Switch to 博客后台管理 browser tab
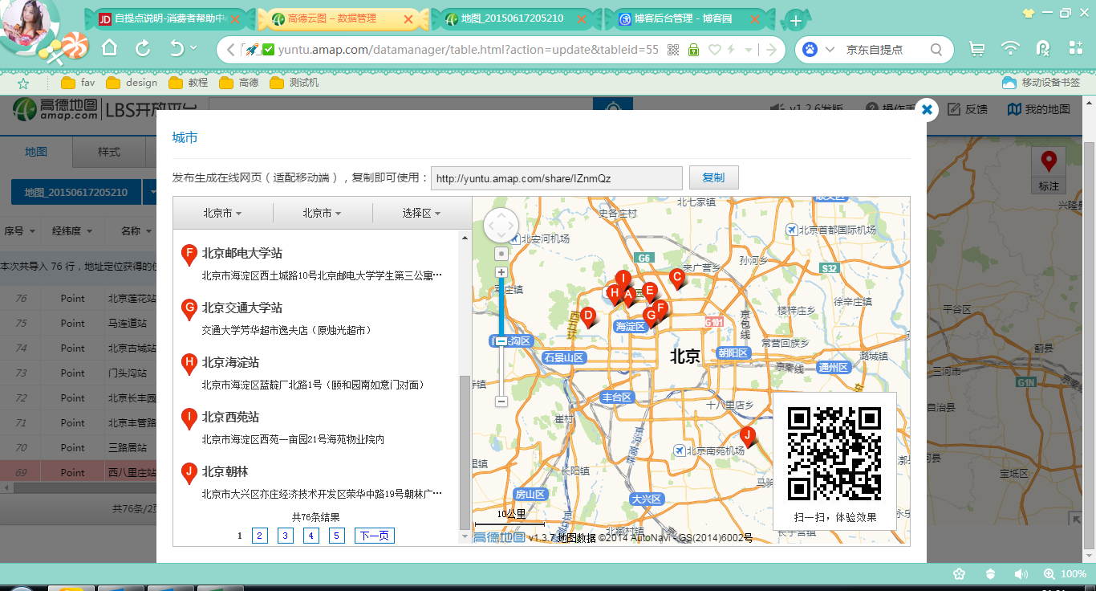This screenshot has height=591, width=1096. [688, 18]
